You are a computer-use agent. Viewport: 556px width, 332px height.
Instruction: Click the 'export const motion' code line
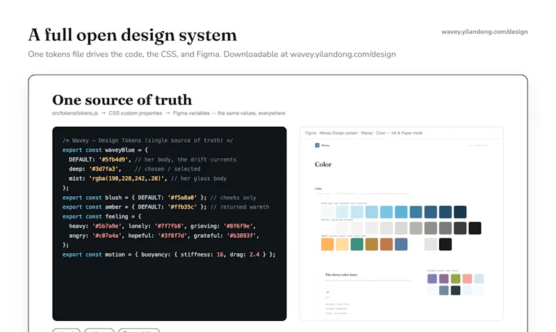pyautogui.click(x=169, y=254)
